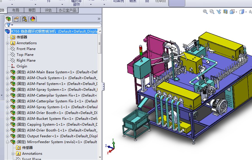This screenshot has width=252, height=160.
Task: Expand ASM-Drier Booth<1> node
Action: click(7, 113)
